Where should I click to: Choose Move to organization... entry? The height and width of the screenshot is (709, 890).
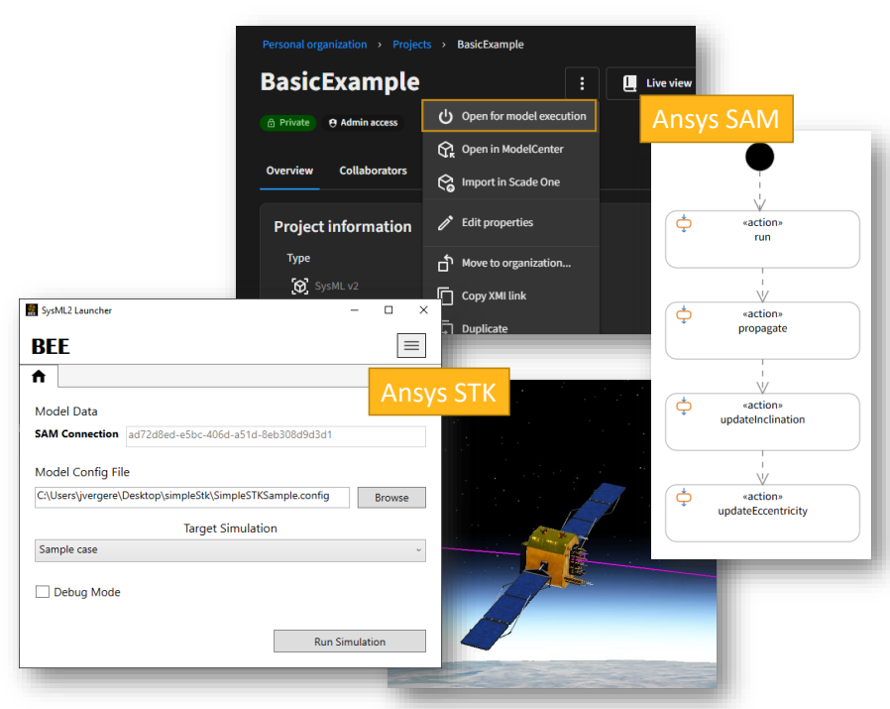coord(510,263)
